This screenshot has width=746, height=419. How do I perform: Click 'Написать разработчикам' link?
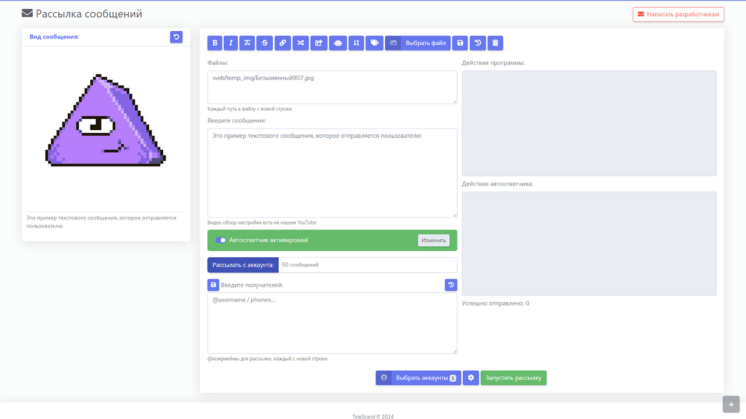[678, 14]
